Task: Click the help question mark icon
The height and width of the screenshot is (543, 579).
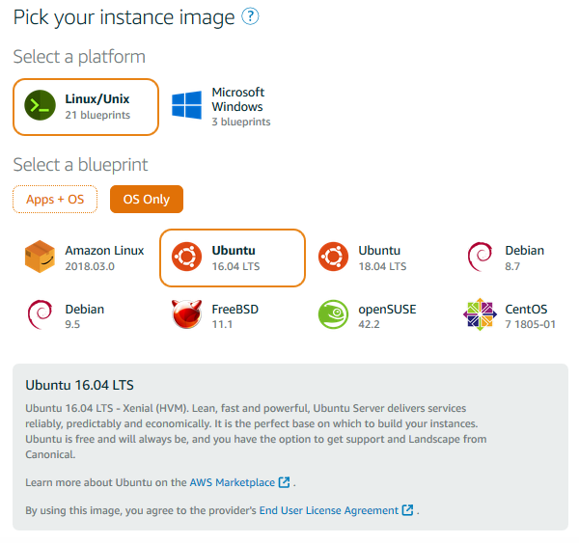Action: pos(250,16)
